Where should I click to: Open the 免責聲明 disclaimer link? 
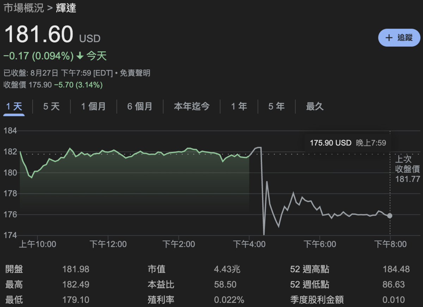click(x=135, y=73)
